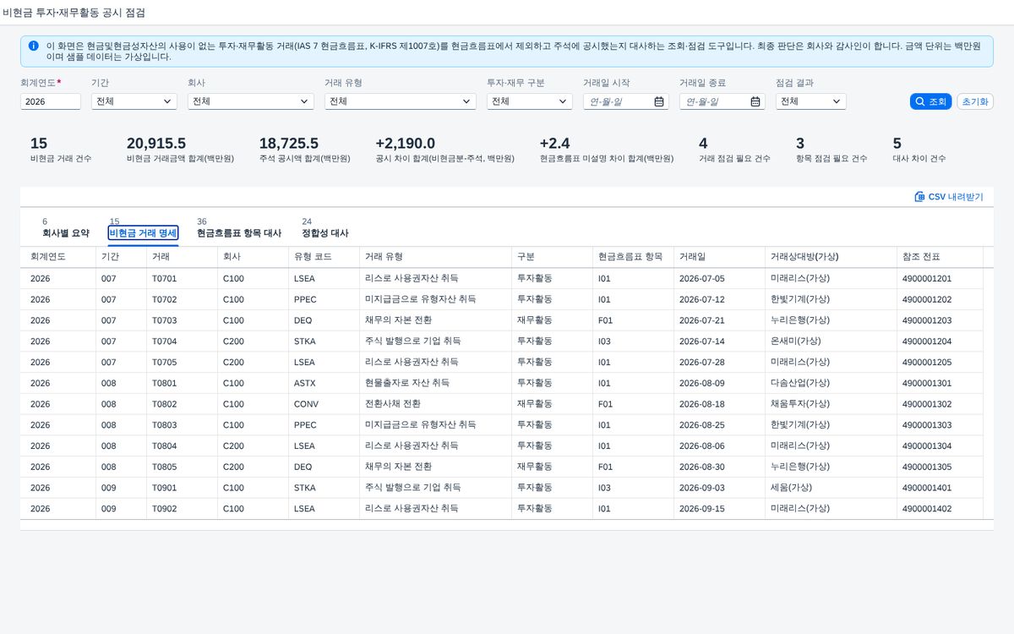Run the search with the 조회 button
Image resolution: width=1014 pixels, height=634 pixels.
click(x=930, y=101)
